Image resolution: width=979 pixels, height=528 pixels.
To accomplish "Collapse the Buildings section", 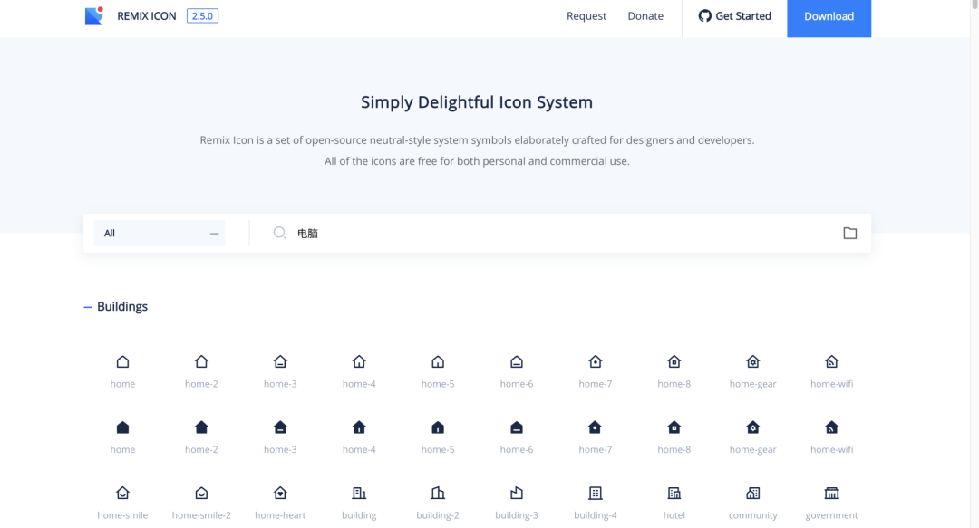I will tap(87, 306).
